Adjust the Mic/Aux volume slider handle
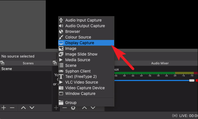198x119 pixels. pyautogui.click(x=192, y=80)
